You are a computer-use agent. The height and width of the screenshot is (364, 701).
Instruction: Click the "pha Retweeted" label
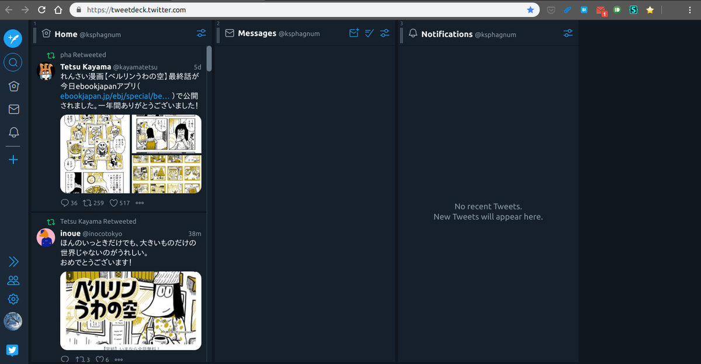click(x=83, y=55)
